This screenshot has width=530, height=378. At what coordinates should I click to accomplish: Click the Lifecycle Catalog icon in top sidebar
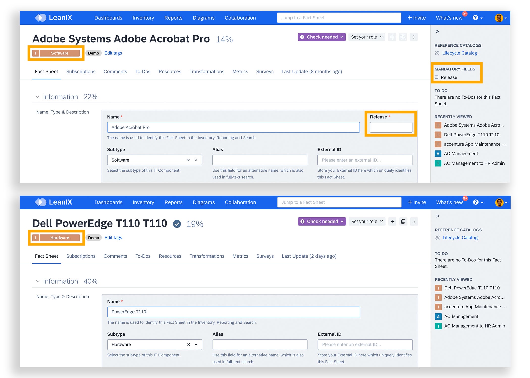pos(437,53)
